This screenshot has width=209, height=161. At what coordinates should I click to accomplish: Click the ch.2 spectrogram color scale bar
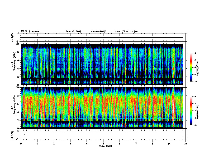(x=191, y=111)
